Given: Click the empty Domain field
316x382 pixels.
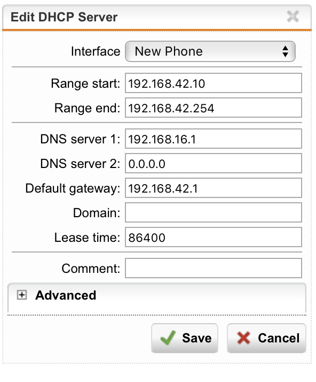Looking at the screenshot, I should point(214,213).
